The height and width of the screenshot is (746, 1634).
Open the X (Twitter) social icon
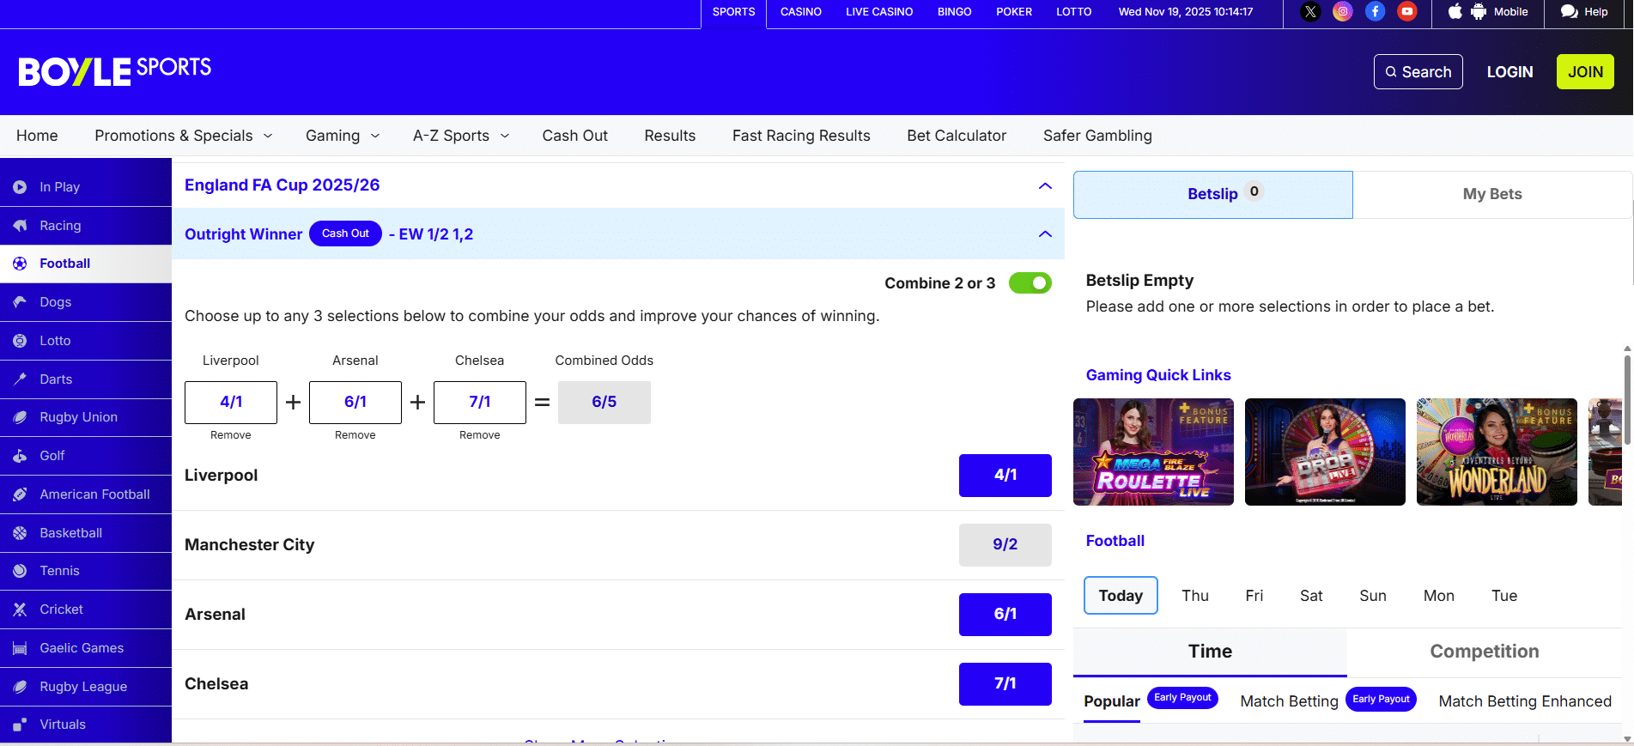click(1310, 12)
